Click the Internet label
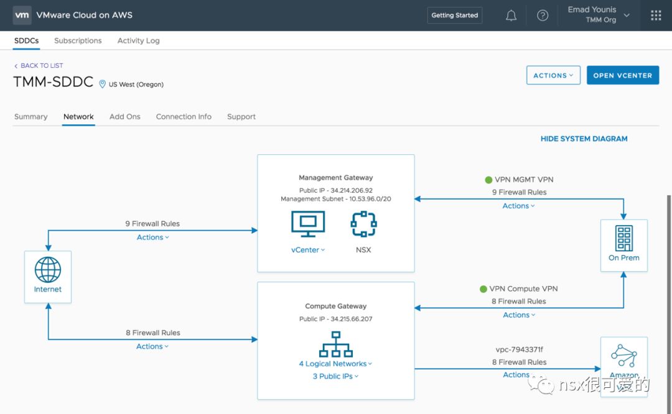Viewport: 672px width, 414px height. [x=47, y=290]
